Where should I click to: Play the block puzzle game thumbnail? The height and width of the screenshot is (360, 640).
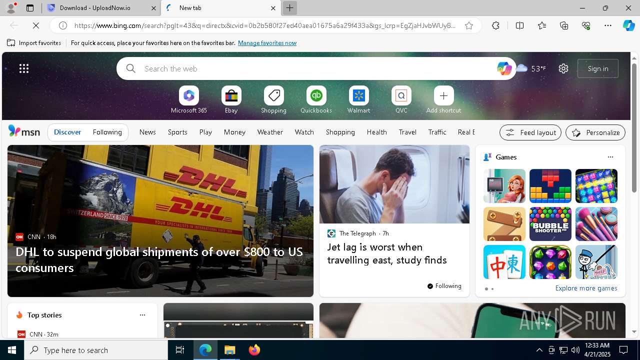point(550,186)
